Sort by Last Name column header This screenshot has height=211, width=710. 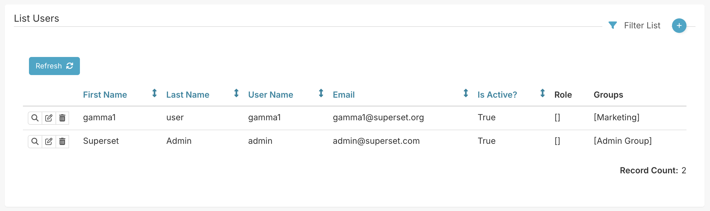(188, 95)
